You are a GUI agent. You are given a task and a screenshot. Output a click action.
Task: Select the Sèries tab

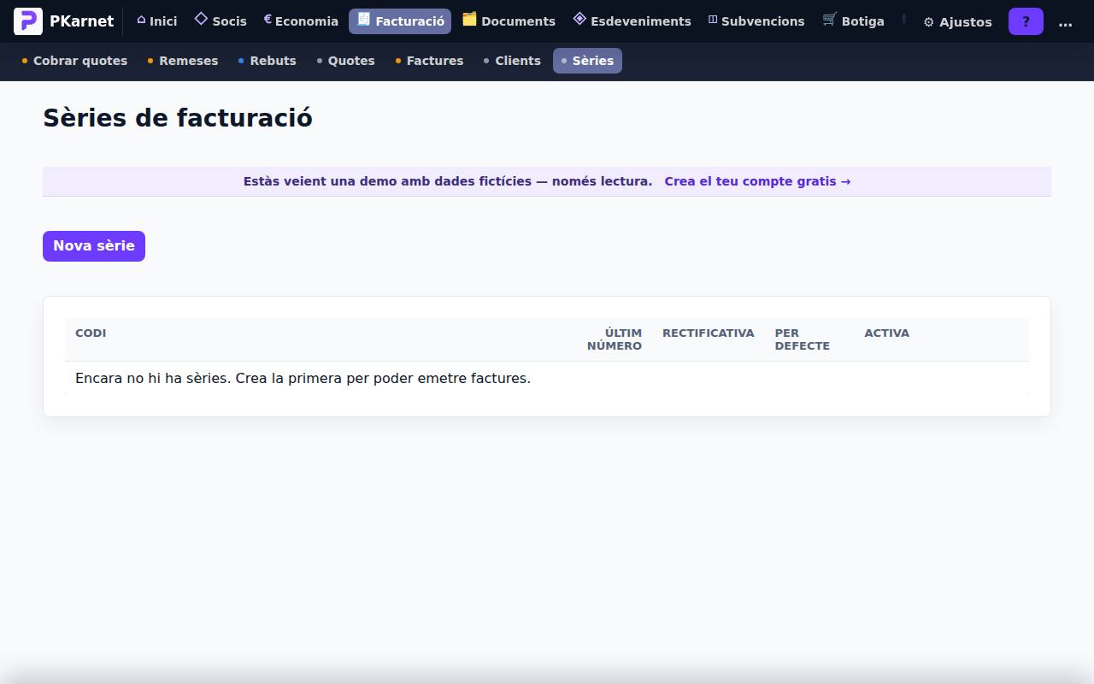click(x=587, y=61)
